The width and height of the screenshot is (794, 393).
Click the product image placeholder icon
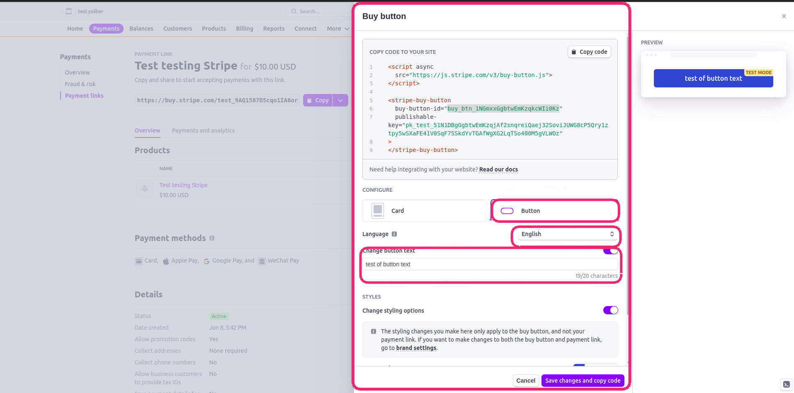[x=145, y=188]
